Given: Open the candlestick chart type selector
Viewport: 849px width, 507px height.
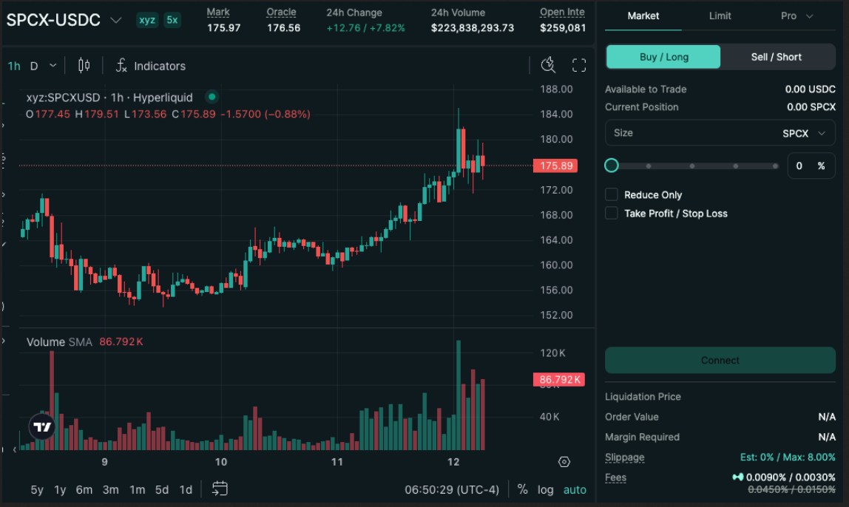Looking at the screenshot, I should pyautogui.click(x=84, y=66).
